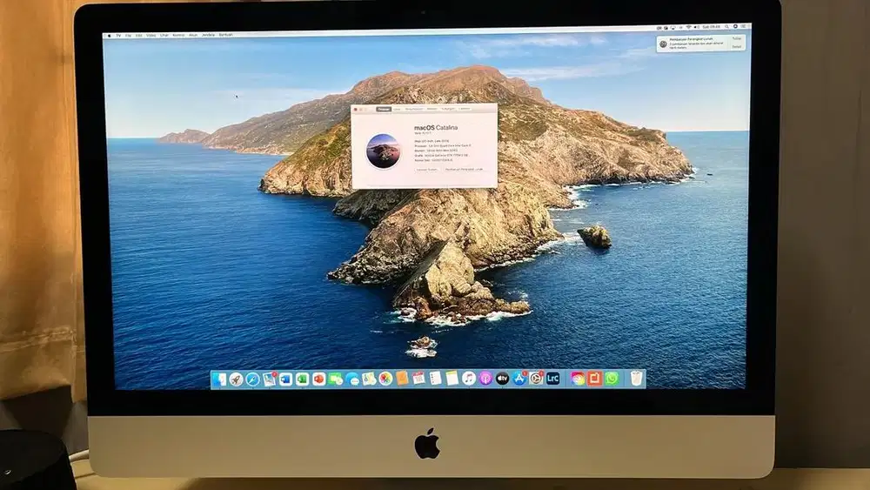Image resolution: width=870 pixels, height=490 pixels.
Task: Launch Music app from the Dock
Action: click(x=469, y=379)
